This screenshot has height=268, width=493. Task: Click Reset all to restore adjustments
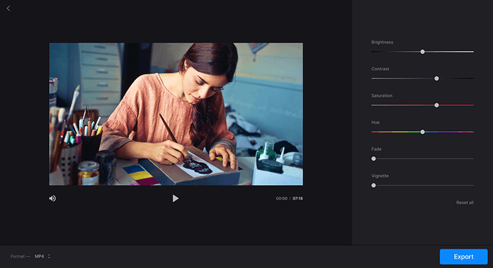(465, 203)
